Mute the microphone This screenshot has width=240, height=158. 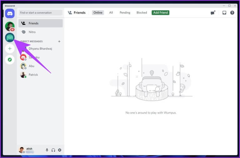47,150
